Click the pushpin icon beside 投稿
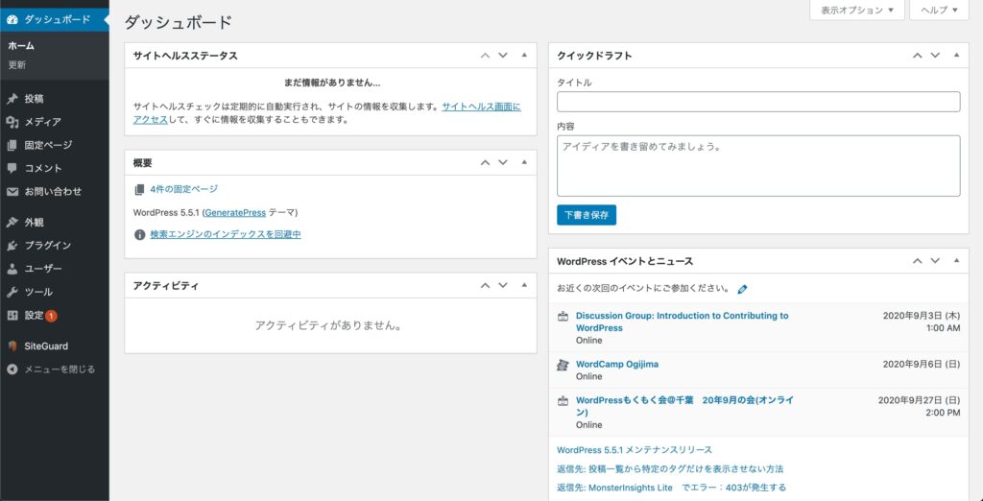The width and height of the screenshot is (983, 501). pos(12,99)
